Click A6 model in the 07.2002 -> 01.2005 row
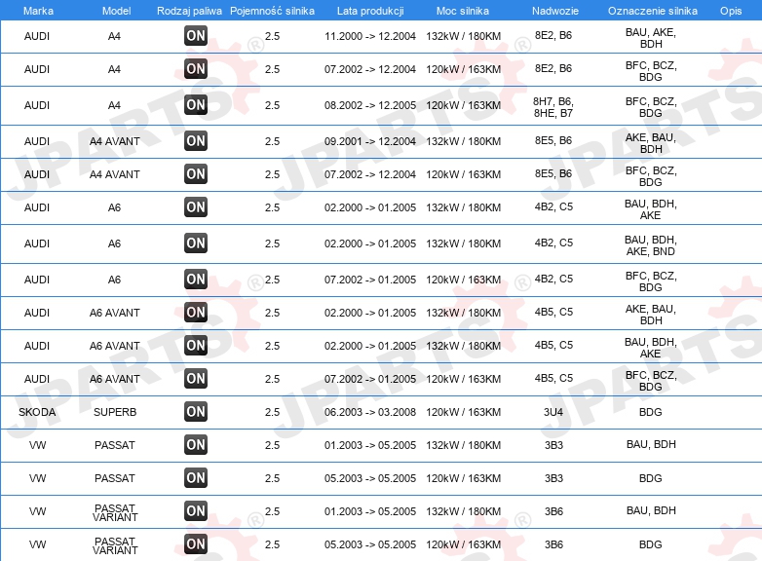Image resolution: width=762 pixels, height=561 pixels. click(114, 280)
